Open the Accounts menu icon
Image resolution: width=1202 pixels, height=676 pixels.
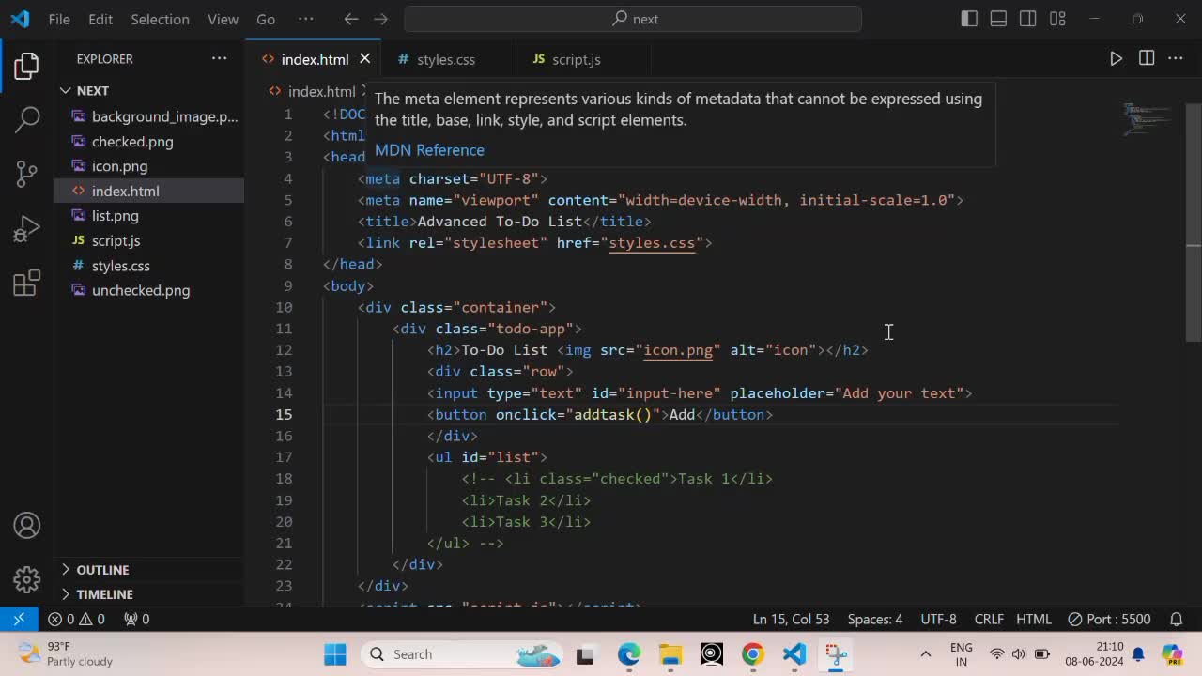click(27, 526)
